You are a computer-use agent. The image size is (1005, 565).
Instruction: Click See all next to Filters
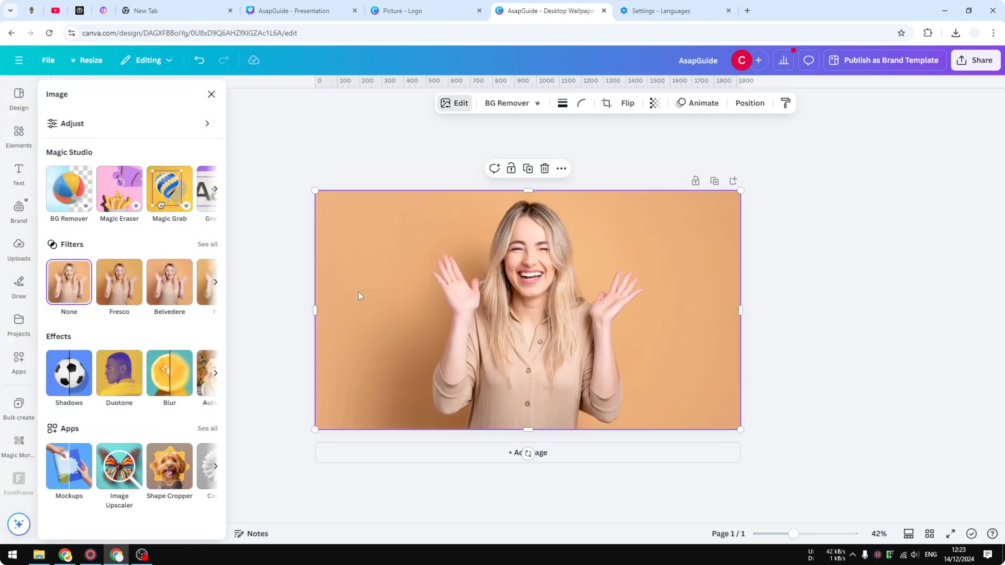(207, 244)
